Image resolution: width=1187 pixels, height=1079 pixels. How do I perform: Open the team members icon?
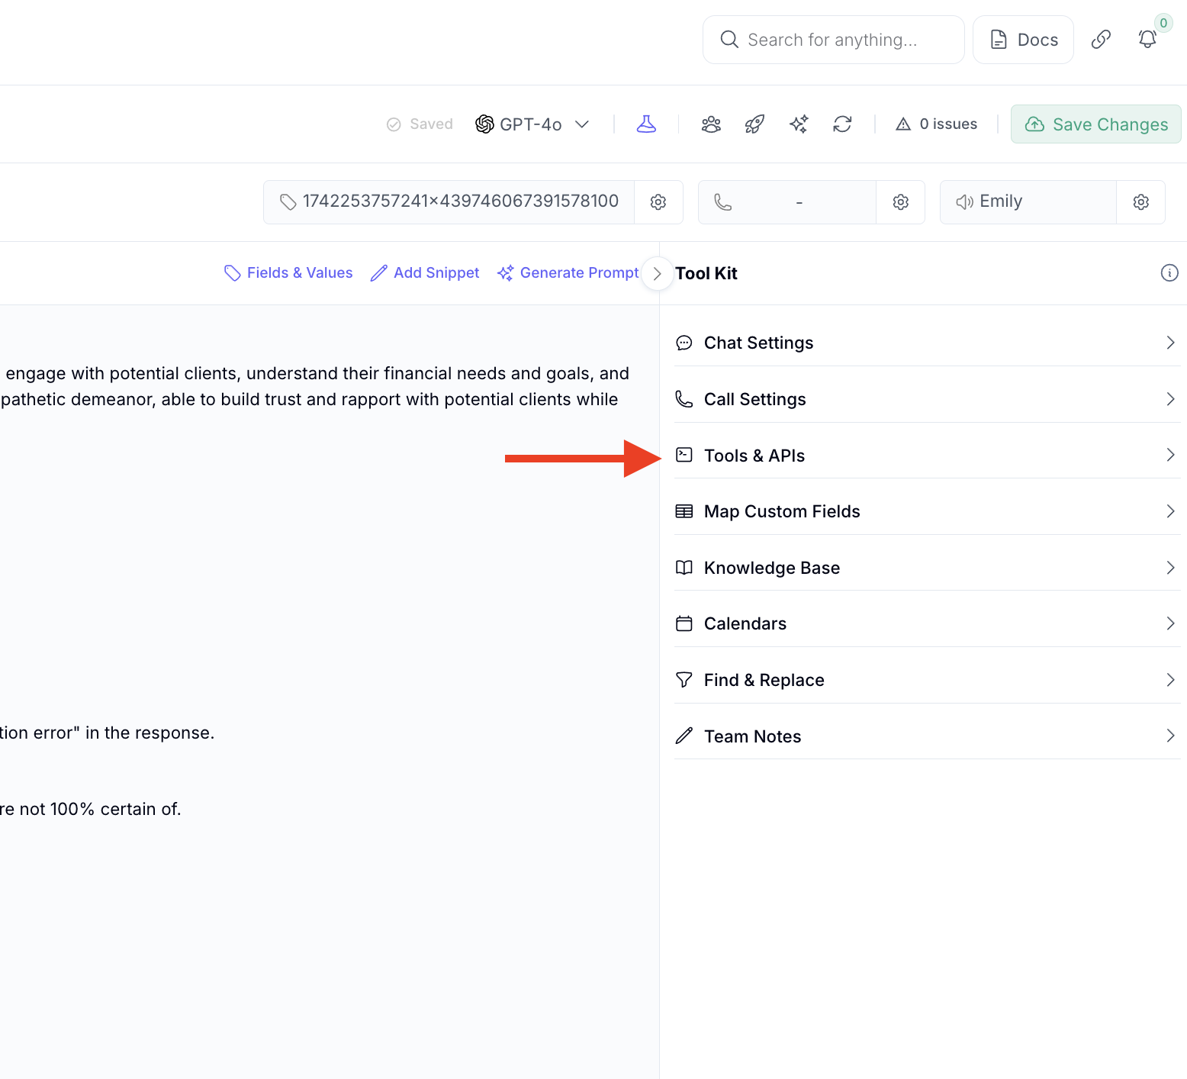pos(711,124)
